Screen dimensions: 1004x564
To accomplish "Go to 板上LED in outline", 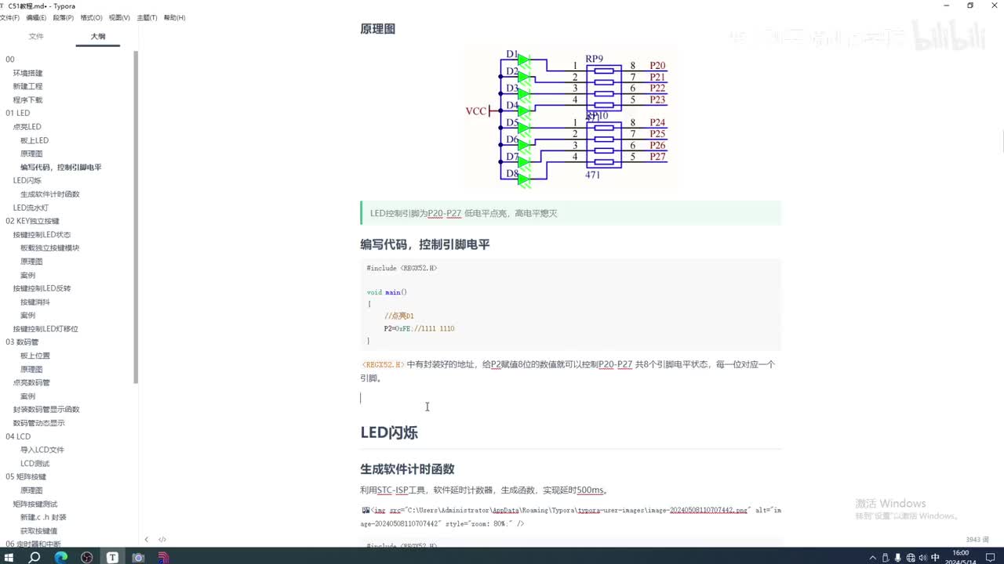I will pyautogui.click(x=35, y=140).
